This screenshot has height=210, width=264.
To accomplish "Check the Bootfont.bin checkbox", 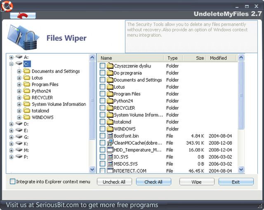I will (x=102, y=136).
